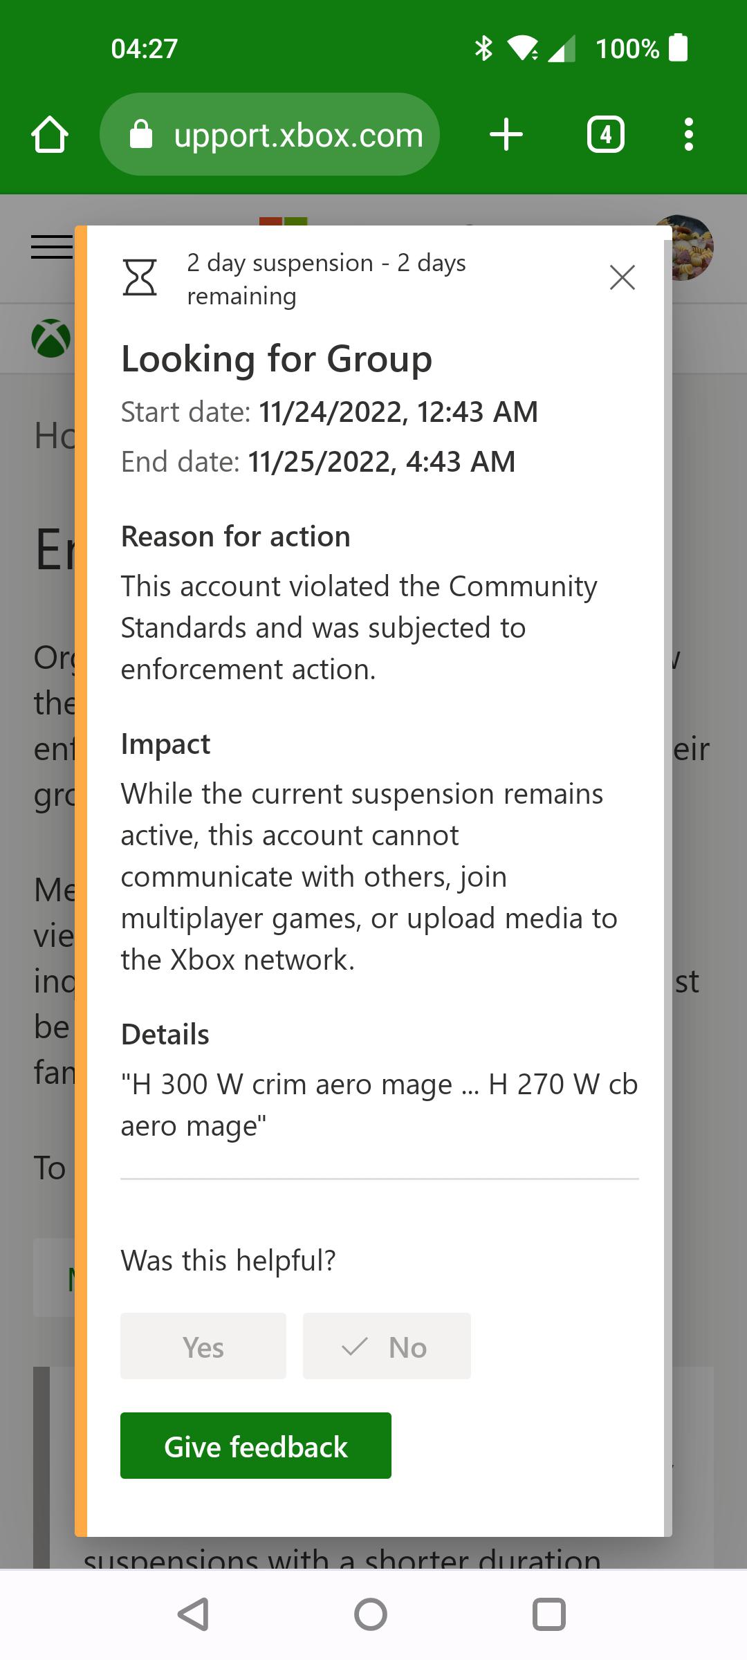Select Yes for 'Was this helpful?'

click(203, 1346)
